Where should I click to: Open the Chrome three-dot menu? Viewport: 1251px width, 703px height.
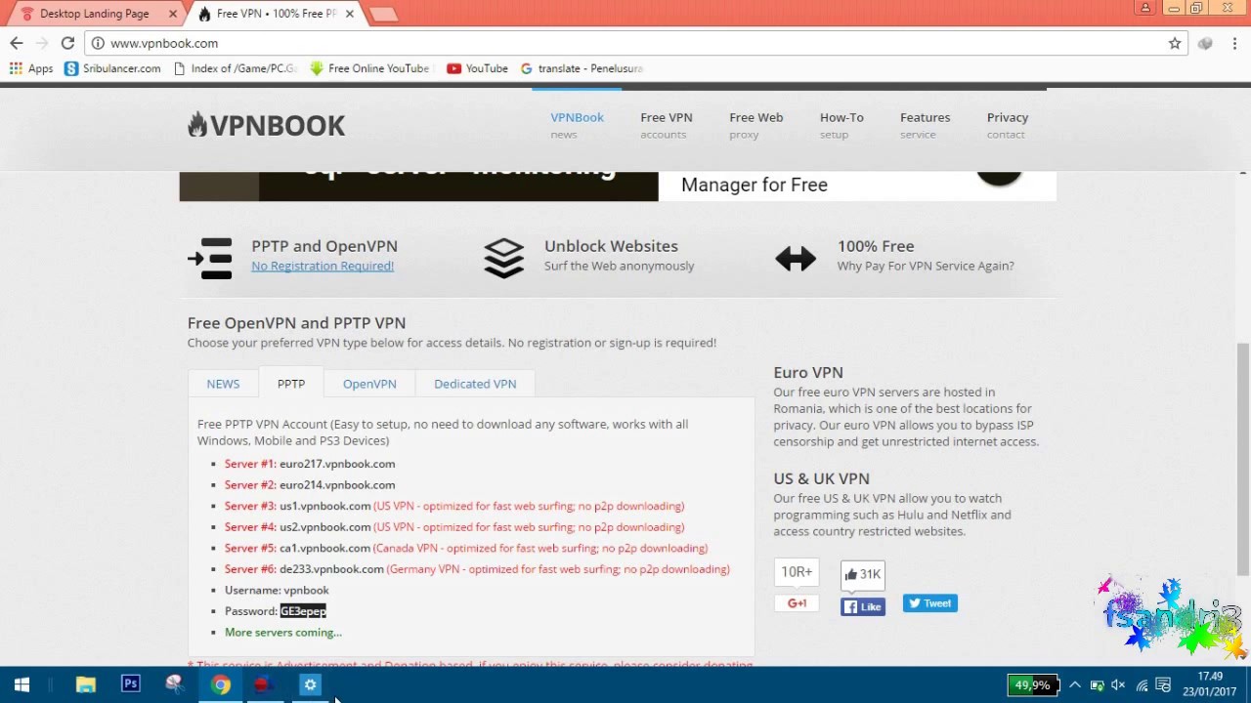pos(1235,43)
